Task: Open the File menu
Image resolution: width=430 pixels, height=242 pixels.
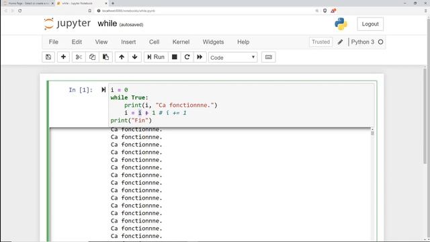Action: [x=54, y=42]
